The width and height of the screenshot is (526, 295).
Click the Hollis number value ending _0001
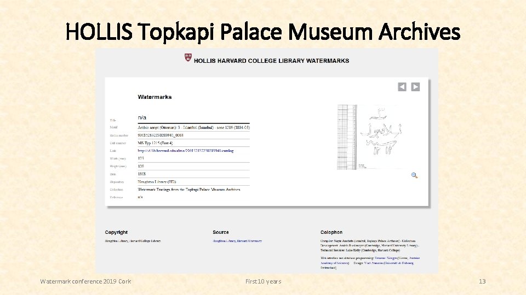(x=161, y=135)
